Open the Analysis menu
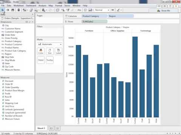Image resolution: width=181 pixels, height=135 pixels. [x=42, y=6]
